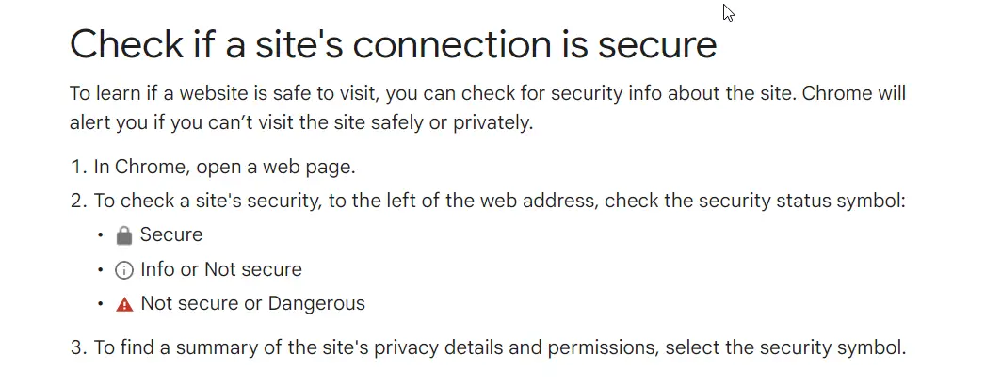This screenshot has height=387, width=985.
Task: Select the 'Secure' label text
Action: (170, 235)
